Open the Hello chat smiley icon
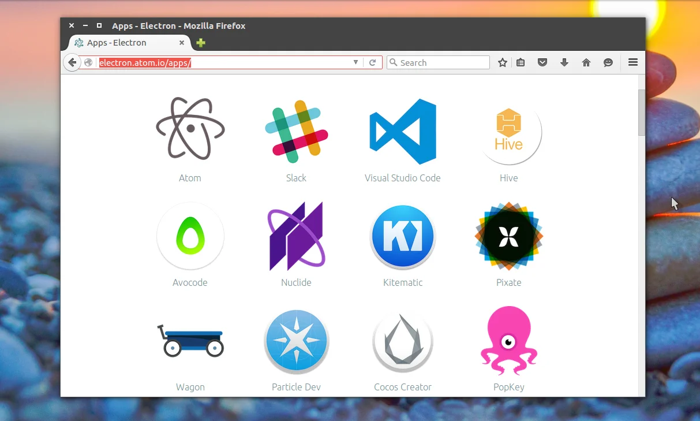The height and width of the screenshot is (421, 700). pos(608,62)
